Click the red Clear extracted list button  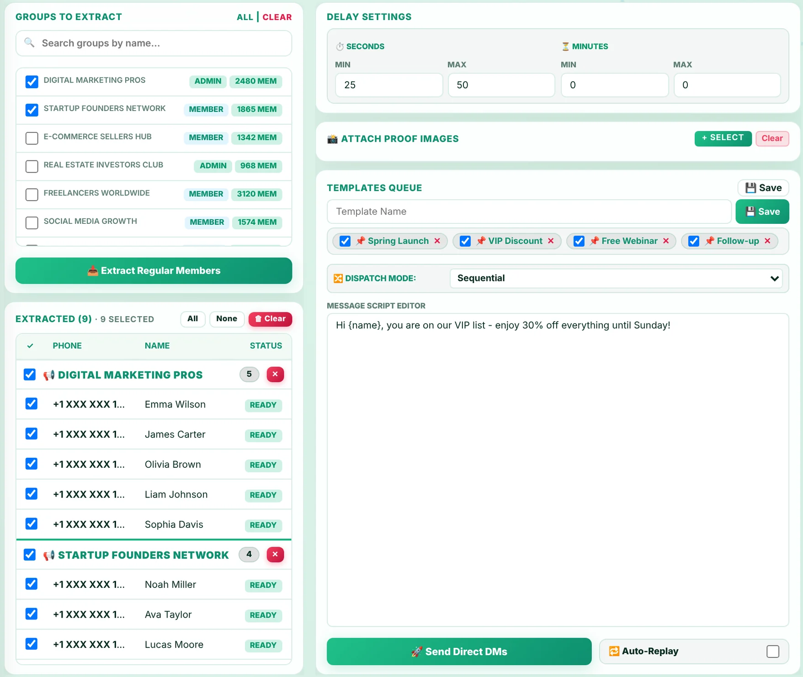coord(270,319)
